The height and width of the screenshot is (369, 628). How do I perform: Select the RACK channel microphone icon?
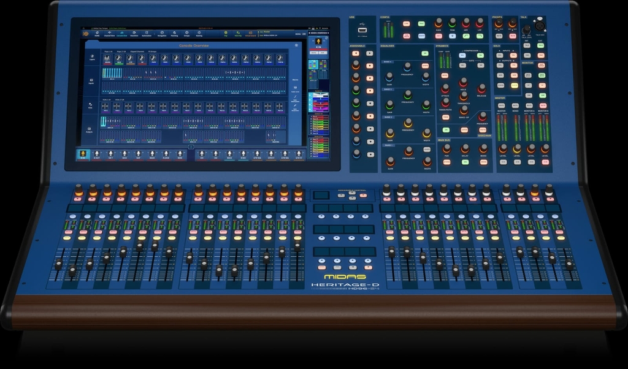[152, 154]
